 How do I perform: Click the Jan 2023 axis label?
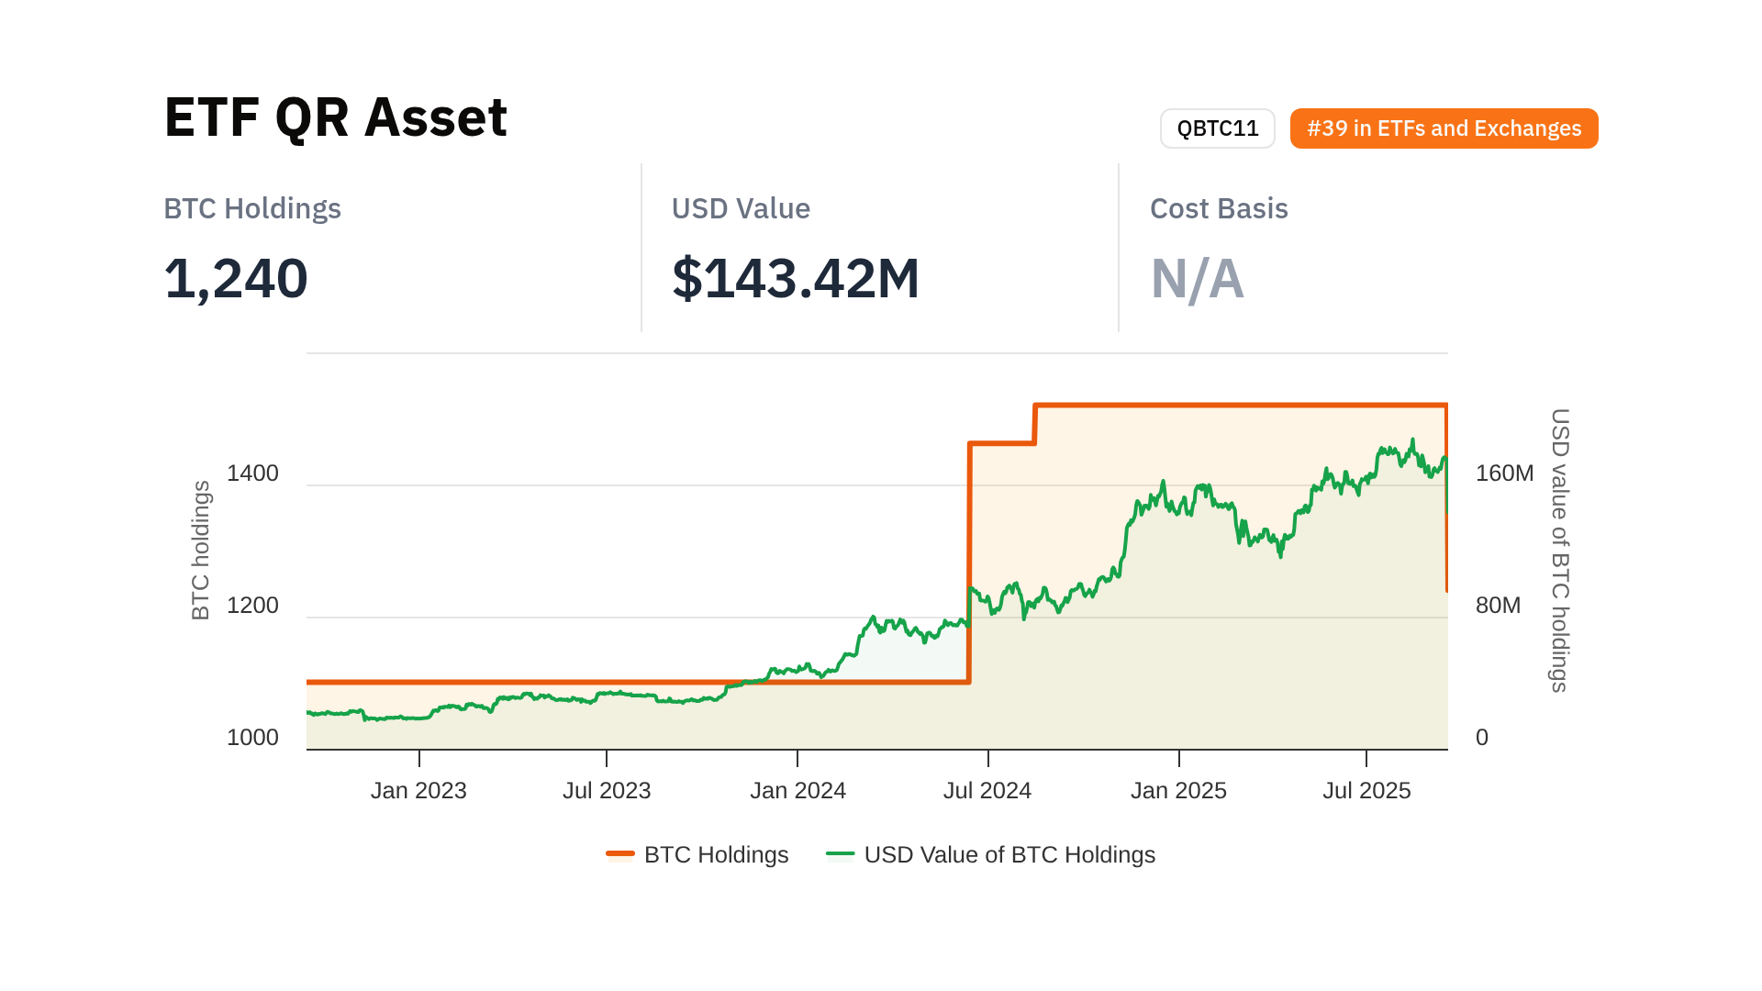point(418,790)
